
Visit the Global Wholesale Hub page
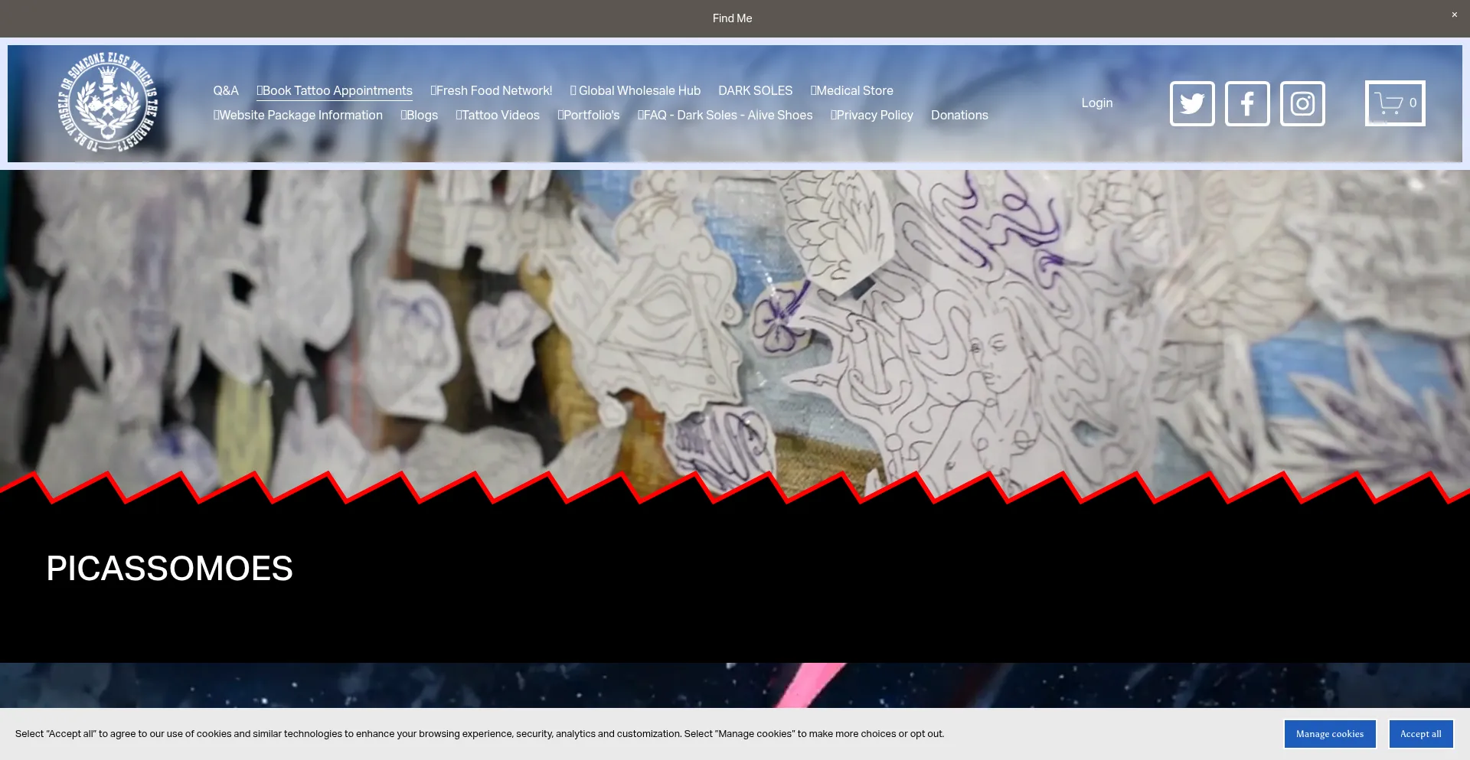tap(635, 90)
